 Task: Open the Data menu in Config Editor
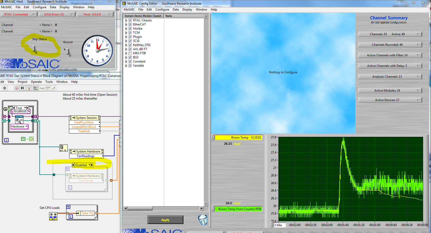(176, 10)
